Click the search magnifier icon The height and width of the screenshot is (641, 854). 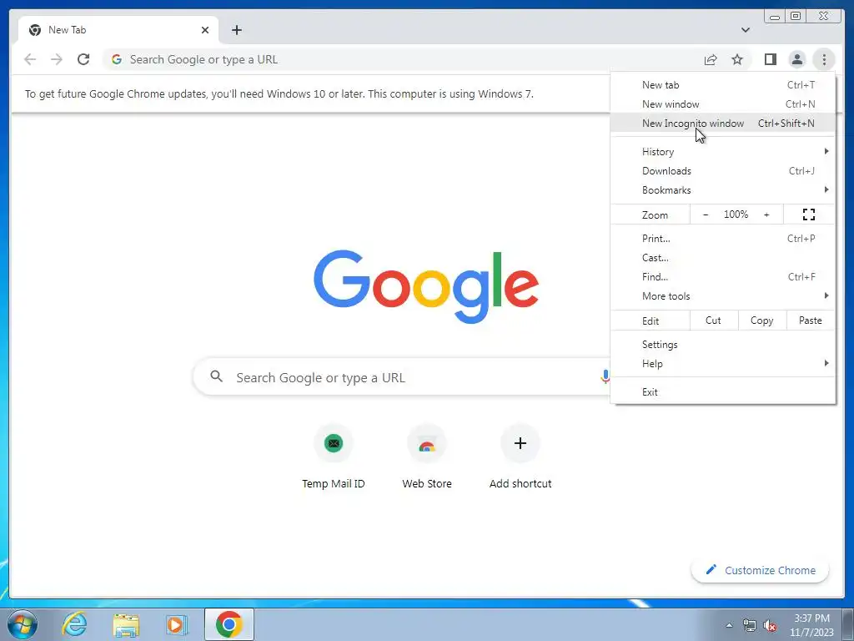(216, 376)
